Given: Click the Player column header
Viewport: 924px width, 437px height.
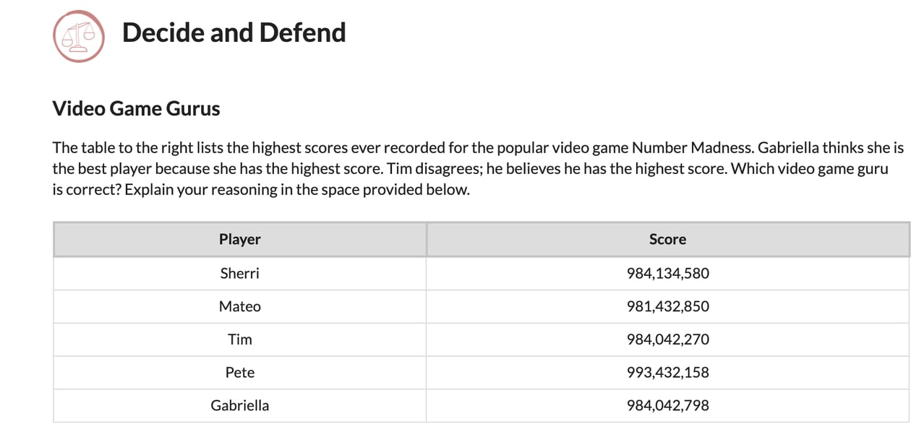Looking at the screenshot, I should tap(239, 239).
